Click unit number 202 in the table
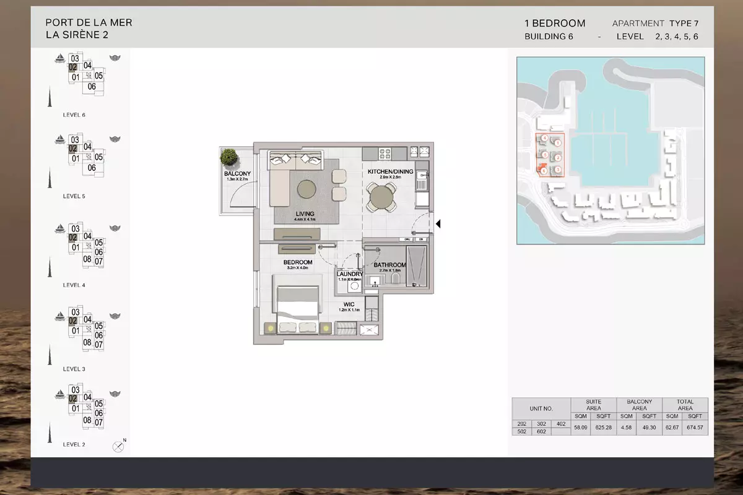This screenshot has height=495, width=743. (x=521, y=424)
